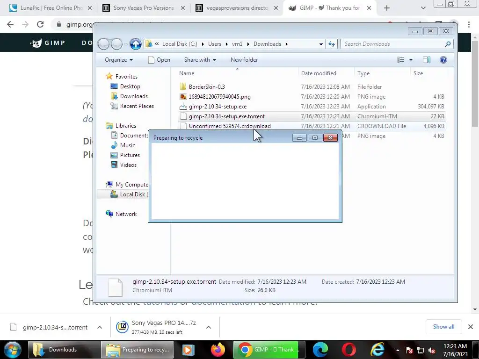479x359 pixels.
Task: Toggle the Explorer preview pane icon
Action: (427, 60)
